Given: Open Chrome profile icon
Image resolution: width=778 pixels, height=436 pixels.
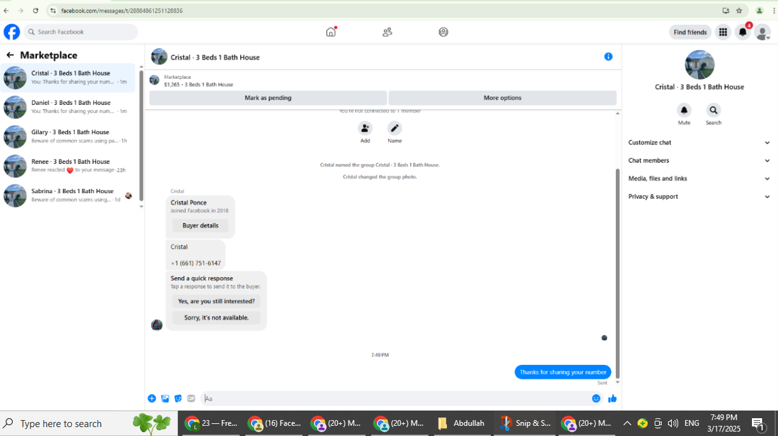Looking at the screenshot, I should pos(759,11).
